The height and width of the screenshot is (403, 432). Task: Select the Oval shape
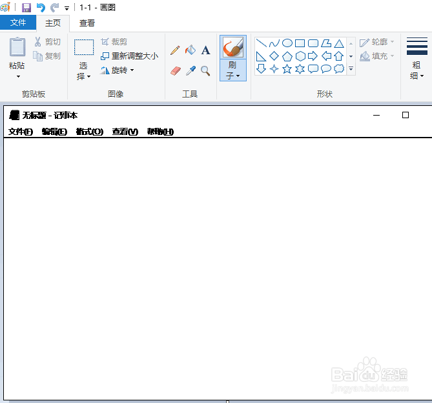287,43
